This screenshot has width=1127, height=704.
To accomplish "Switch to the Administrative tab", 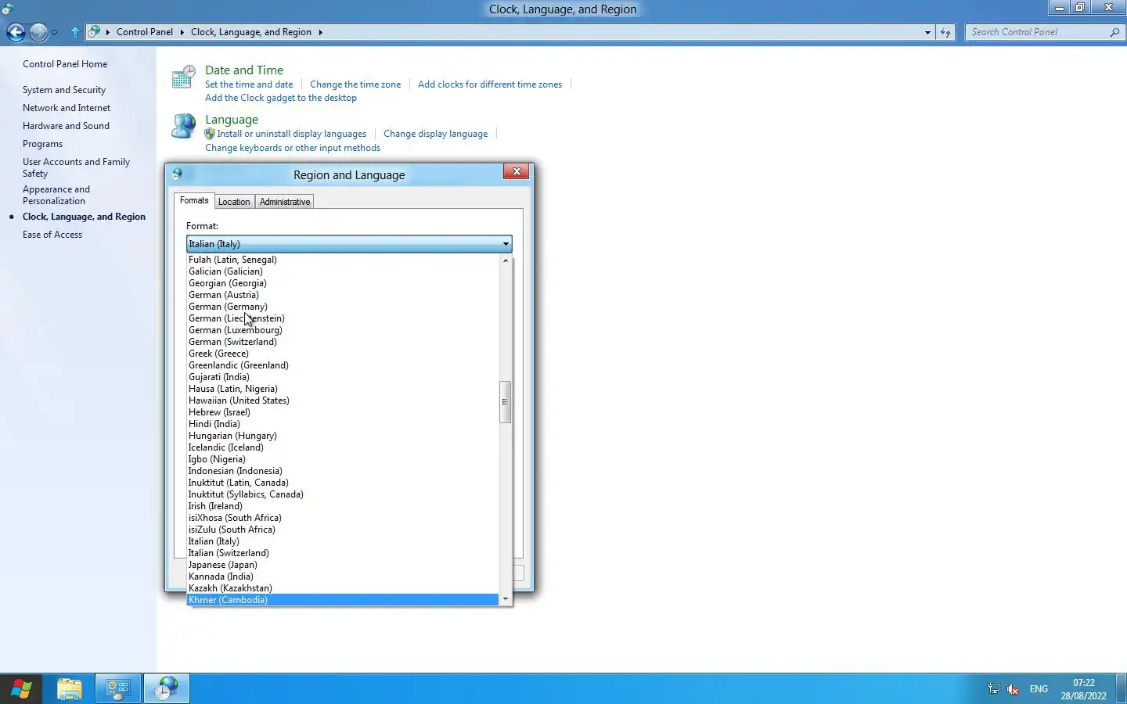I will [x=285, y=202].
